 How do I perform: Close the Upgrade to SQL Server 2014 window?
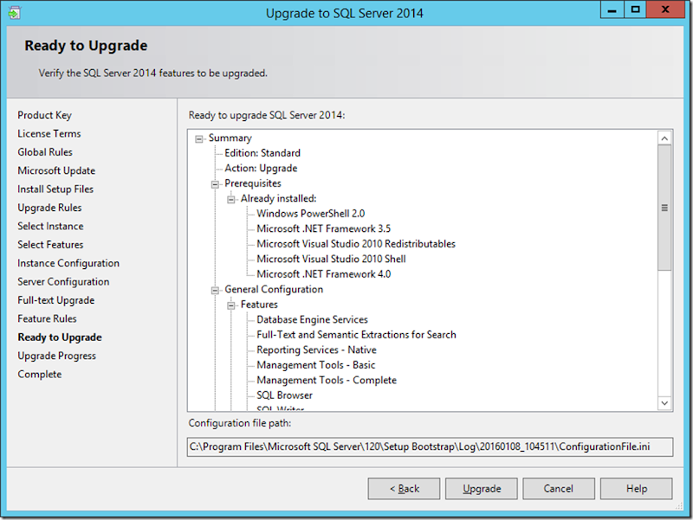pos(665,10)
